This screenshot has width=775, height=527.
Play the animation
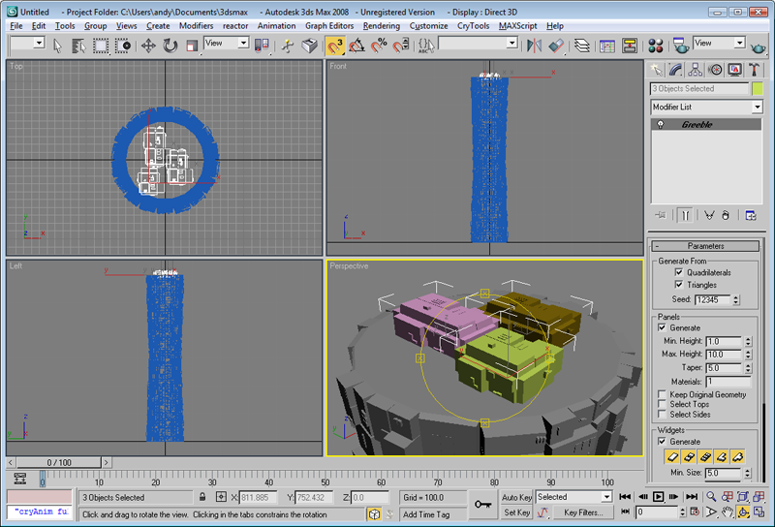coord(658,497)
